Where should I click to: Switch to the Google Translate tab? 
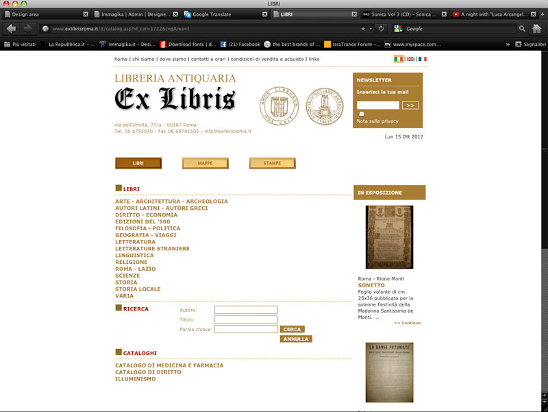coord(225,14)
